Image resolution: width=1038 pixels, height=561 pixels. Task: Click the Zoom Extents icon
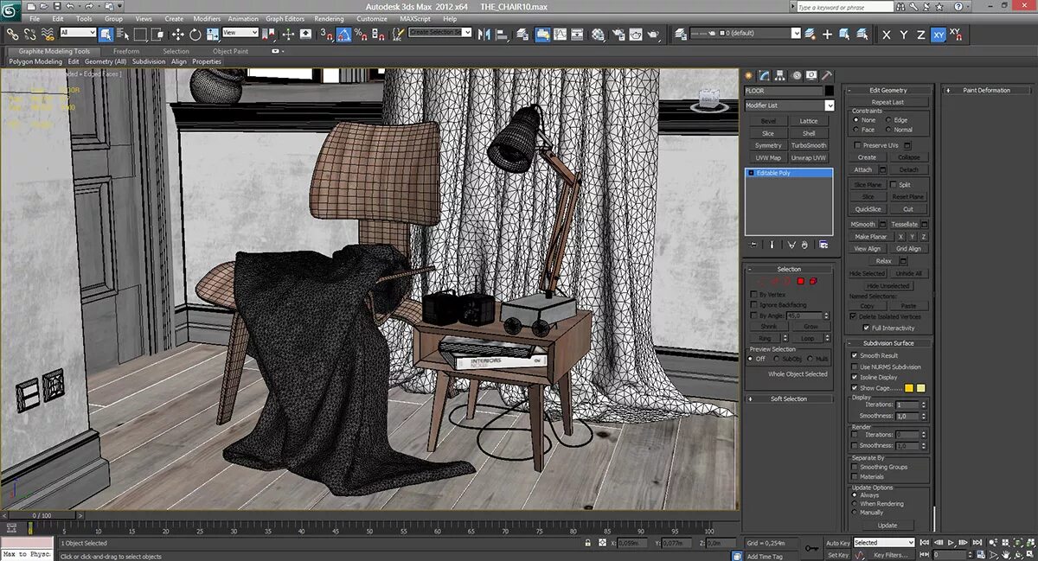(x=1005, y=544)
